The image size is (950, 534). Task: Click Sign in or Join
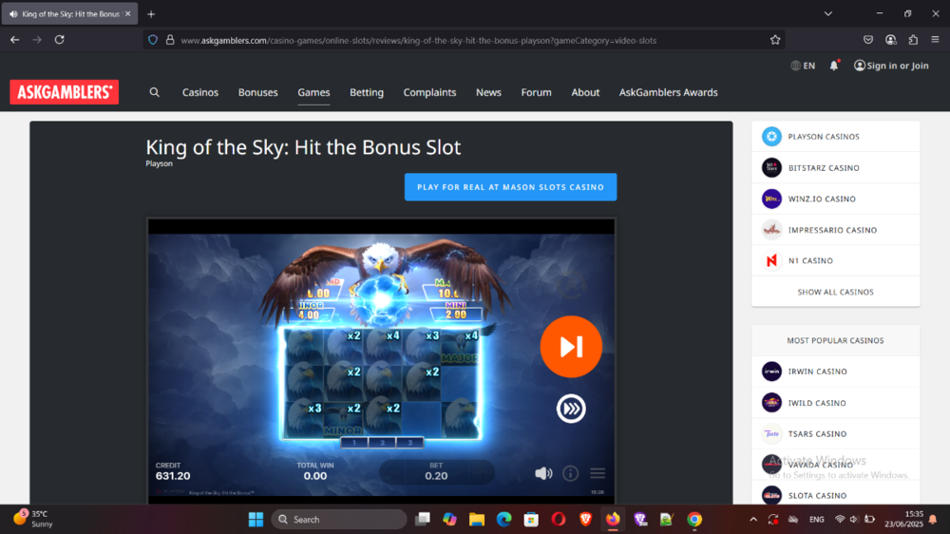pyautogui.click(x=891, y=66)
